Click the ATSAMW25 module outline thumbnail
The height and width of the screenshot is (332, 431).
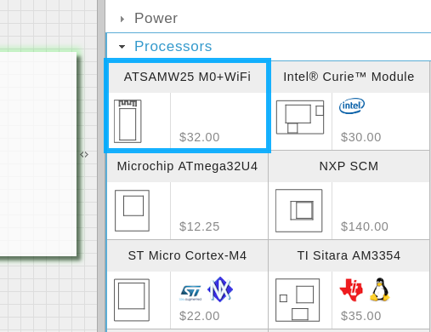coord(128,121)
